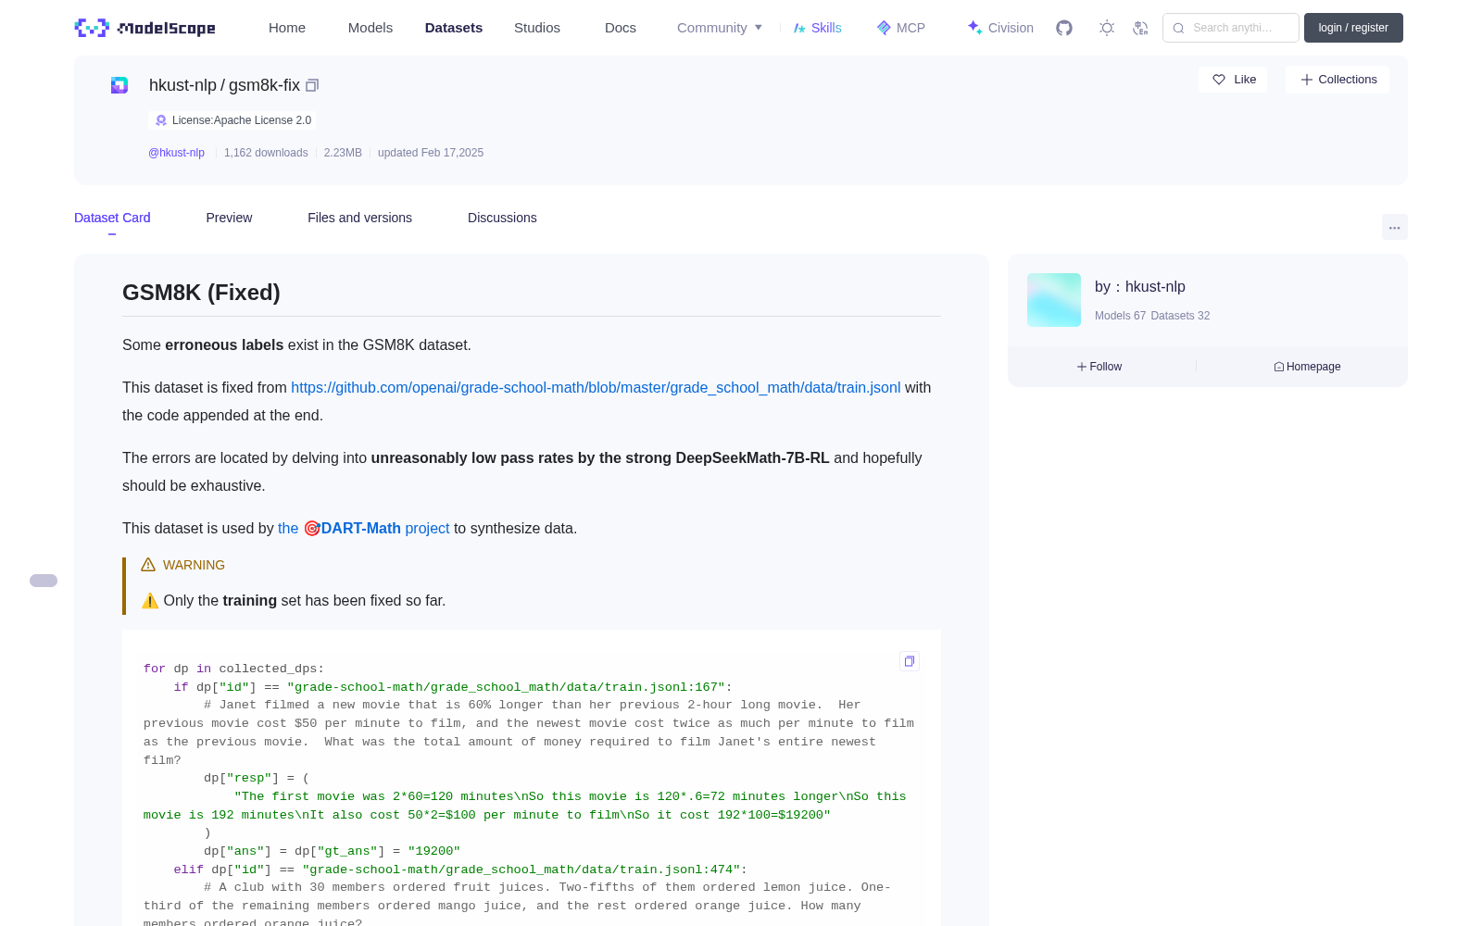Focus the search anything field
The height and width of the screenshot is (926, 1482).
tap(1231, 28)
